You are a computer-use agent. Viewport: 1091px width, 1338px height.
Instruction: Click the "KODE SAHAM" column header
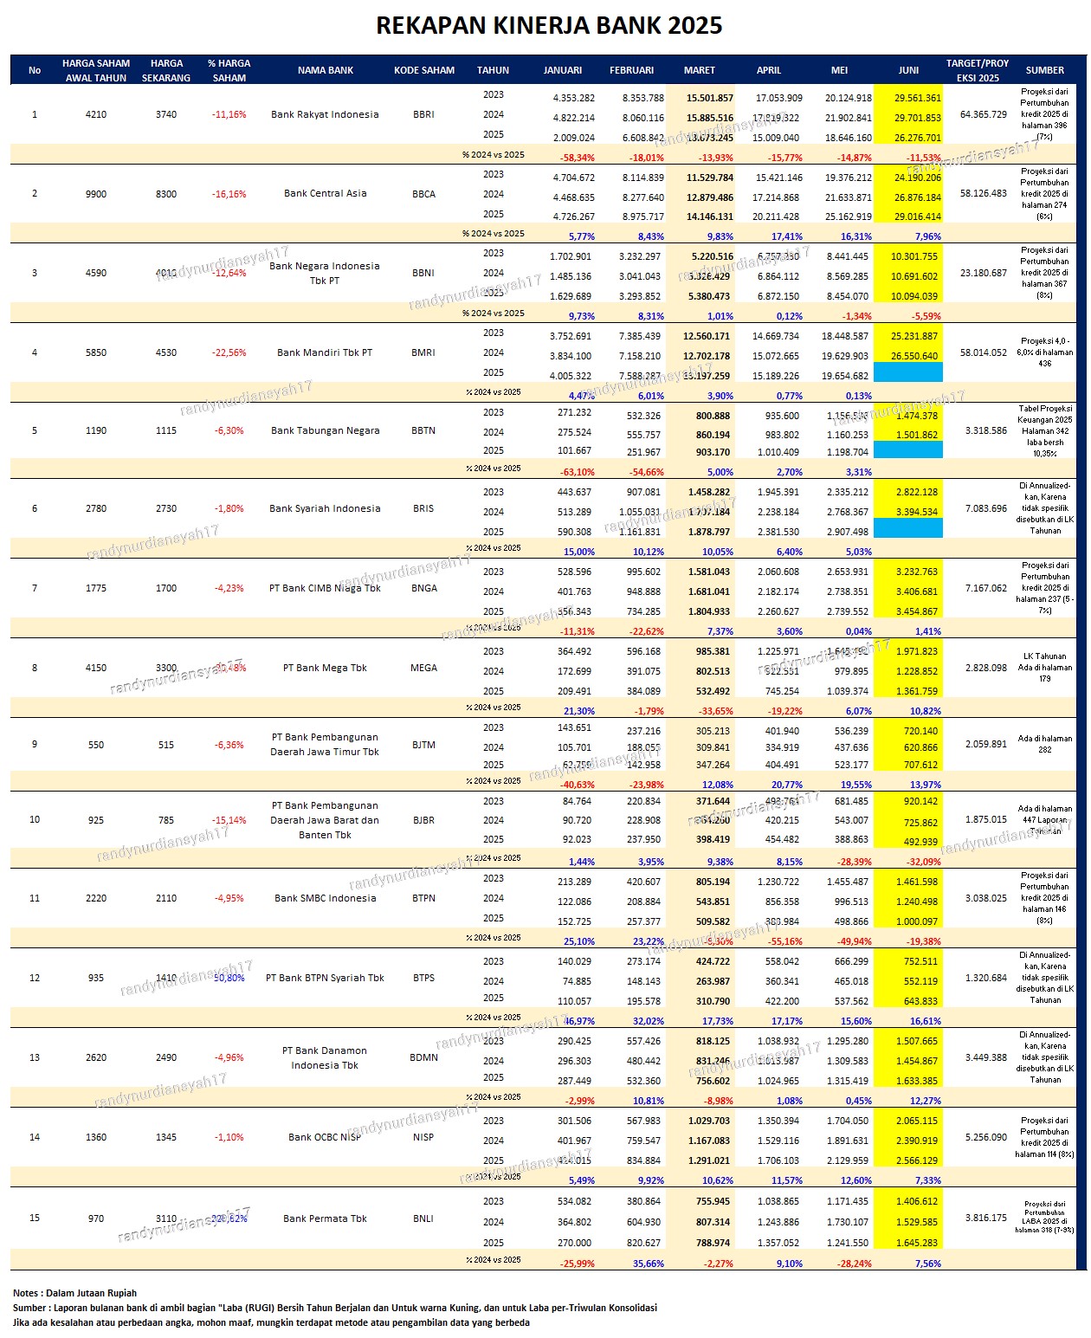tap(424, 70)
